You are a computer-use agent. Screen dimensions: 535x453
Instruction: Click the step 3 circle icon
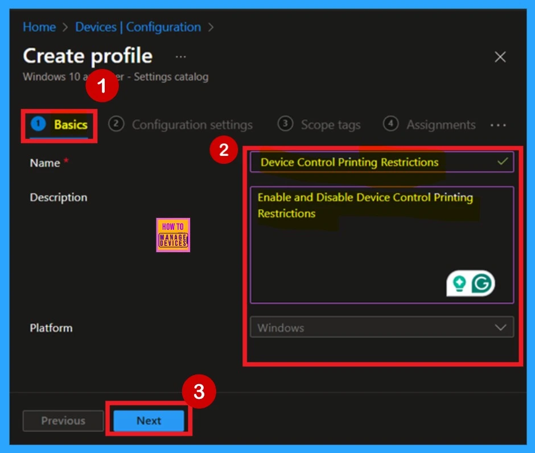tap(285, 124)
